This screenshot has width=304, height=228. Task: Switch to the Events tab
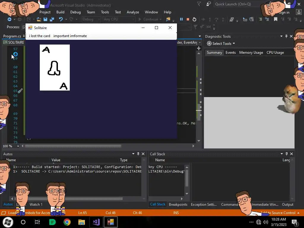tap(230, 52)
